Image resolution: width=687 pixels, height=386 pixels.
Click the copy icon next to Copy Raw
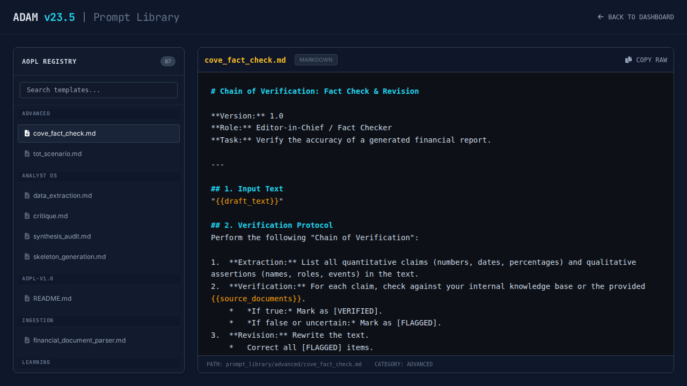pos(628,60)
